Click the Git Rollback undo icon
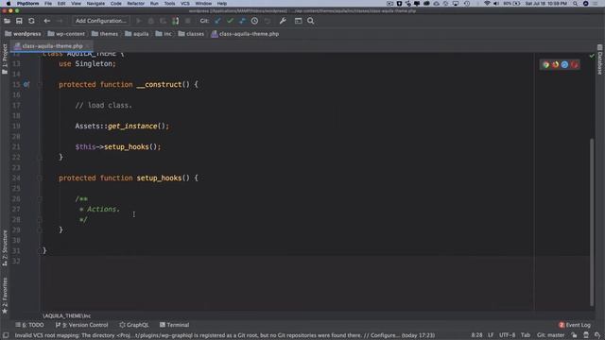Image resolution: width=605 pixels, height=340 pixels. point(267,21)
